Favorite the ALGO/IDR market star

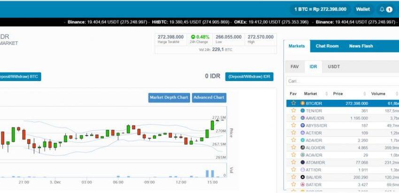click(293, 147)
